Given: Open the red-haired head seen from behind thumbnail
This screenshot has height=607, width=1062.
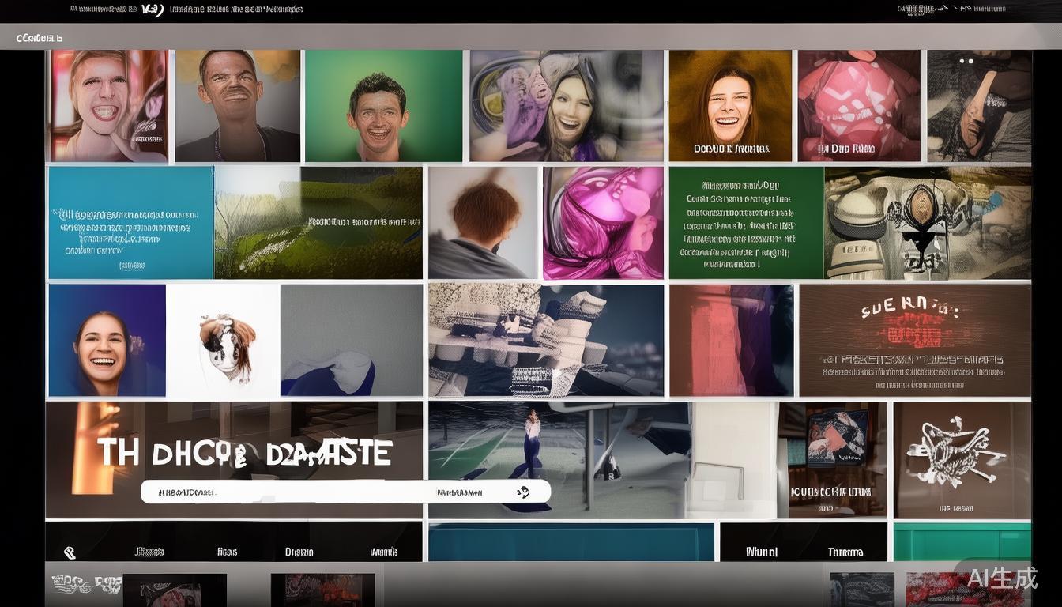Looking at the screenshot, I should (x=483, y=222).
